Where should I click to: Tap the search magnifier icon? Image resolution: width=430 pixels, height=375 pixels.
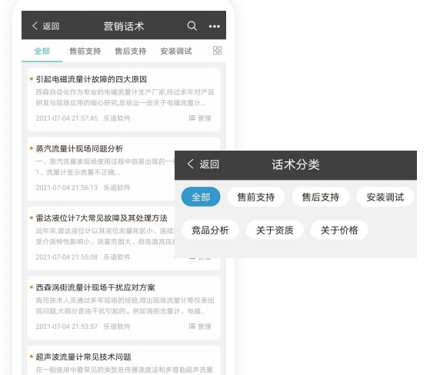tap(192, 26)
